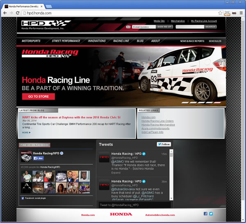Image resolution: width=246 pixels, height=223 pixels.
Task: Click the Facebook icon in the footer
Action: [206, 214]
